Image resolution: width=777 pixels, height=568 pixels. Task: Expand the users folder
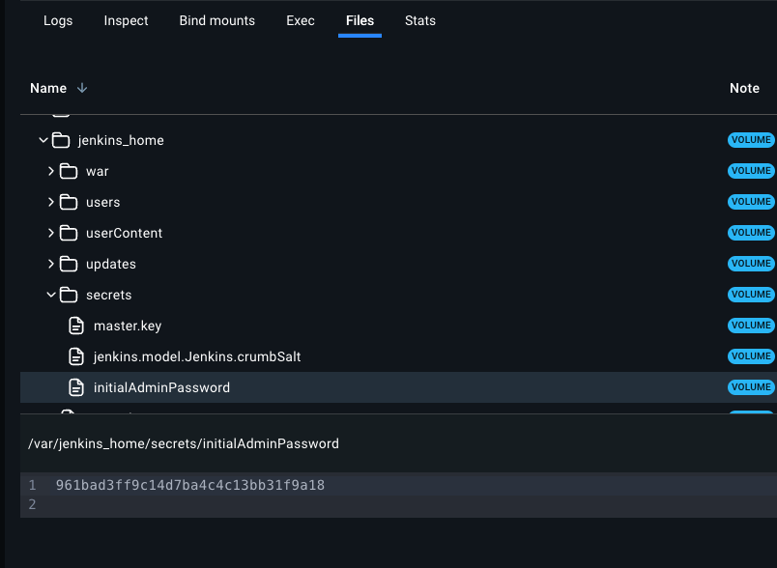pos(50,201)
